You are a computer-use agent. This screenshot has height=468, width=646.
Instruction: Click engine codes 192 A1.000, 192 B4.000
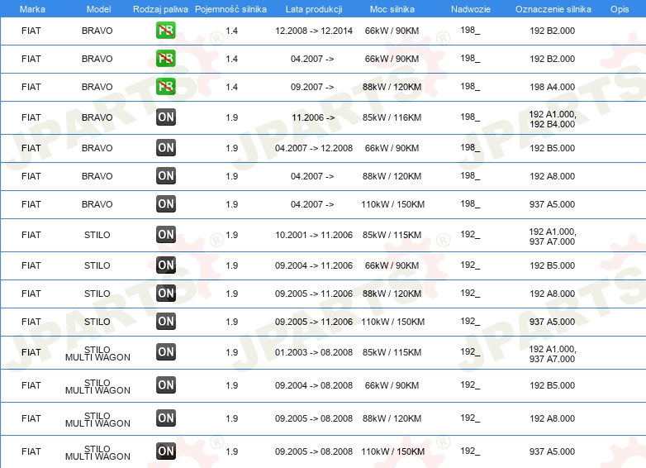[x=552, y=119]
